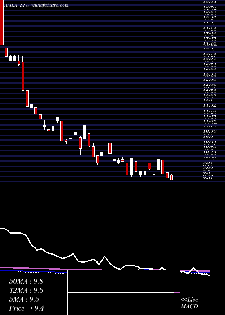Click the 13.22 price axis label
The height and width of the screenshot is (315, 225).
pos(210,69)
